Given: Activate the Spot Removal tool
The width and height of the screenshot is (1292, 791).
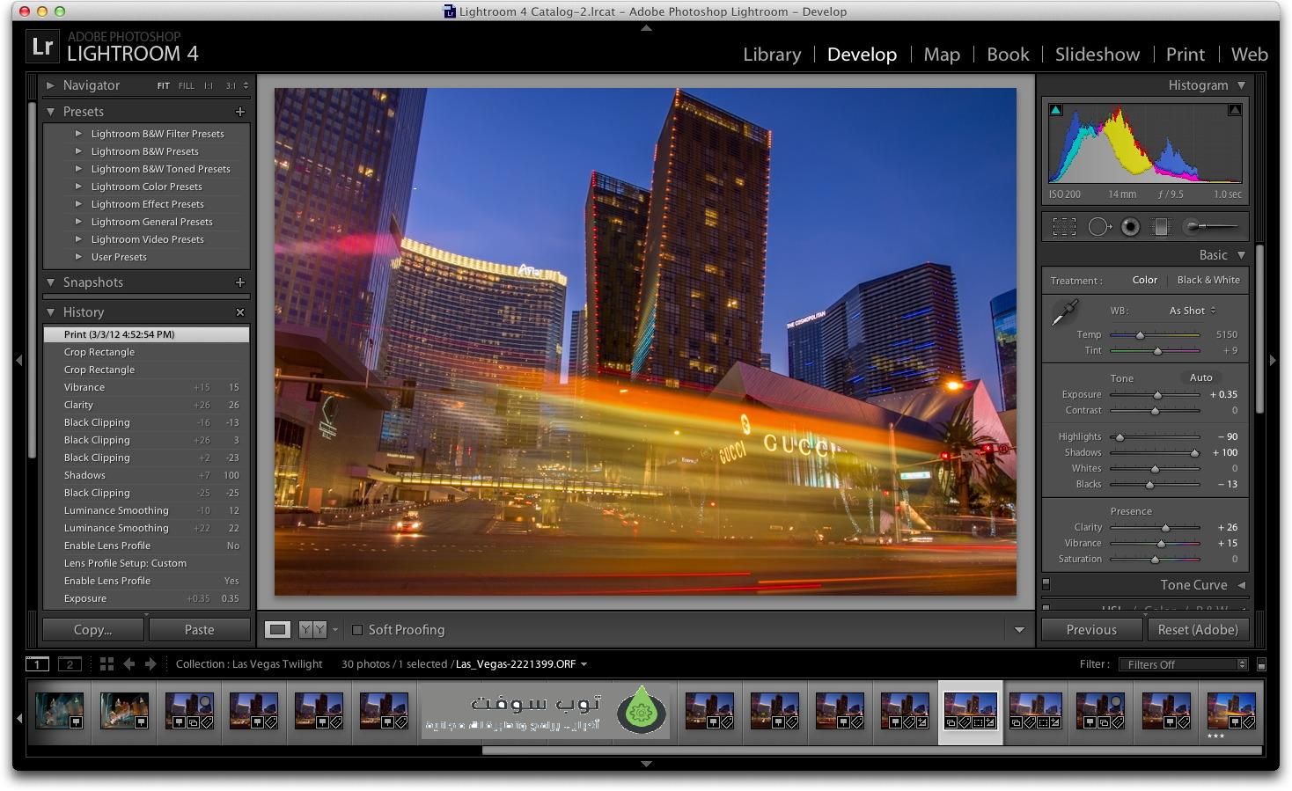Looking at the screenshot, I should (x=1097, y=227).
